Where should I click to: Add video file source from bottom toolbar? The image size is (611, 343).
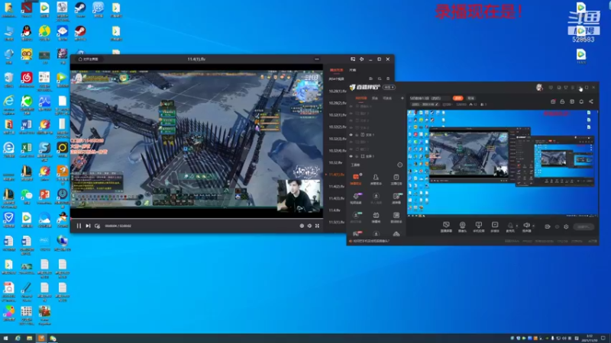(495, 226)
